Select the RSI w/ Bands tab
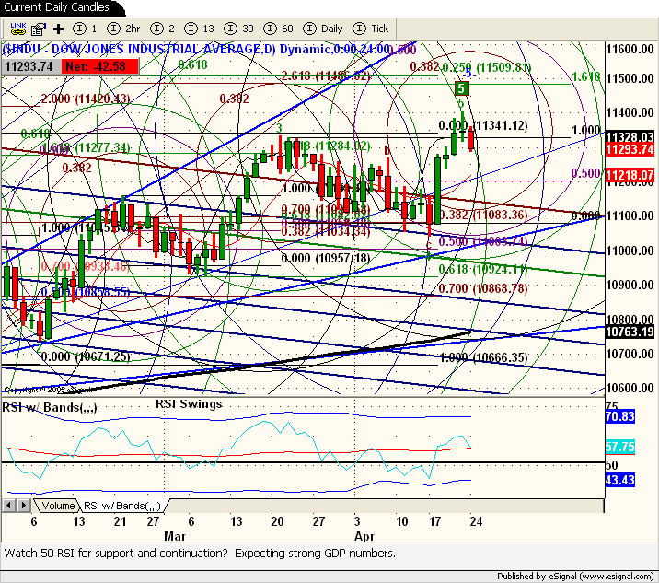Image resolution: width=659 pixels, height=583 pixels. click(122, 506)
